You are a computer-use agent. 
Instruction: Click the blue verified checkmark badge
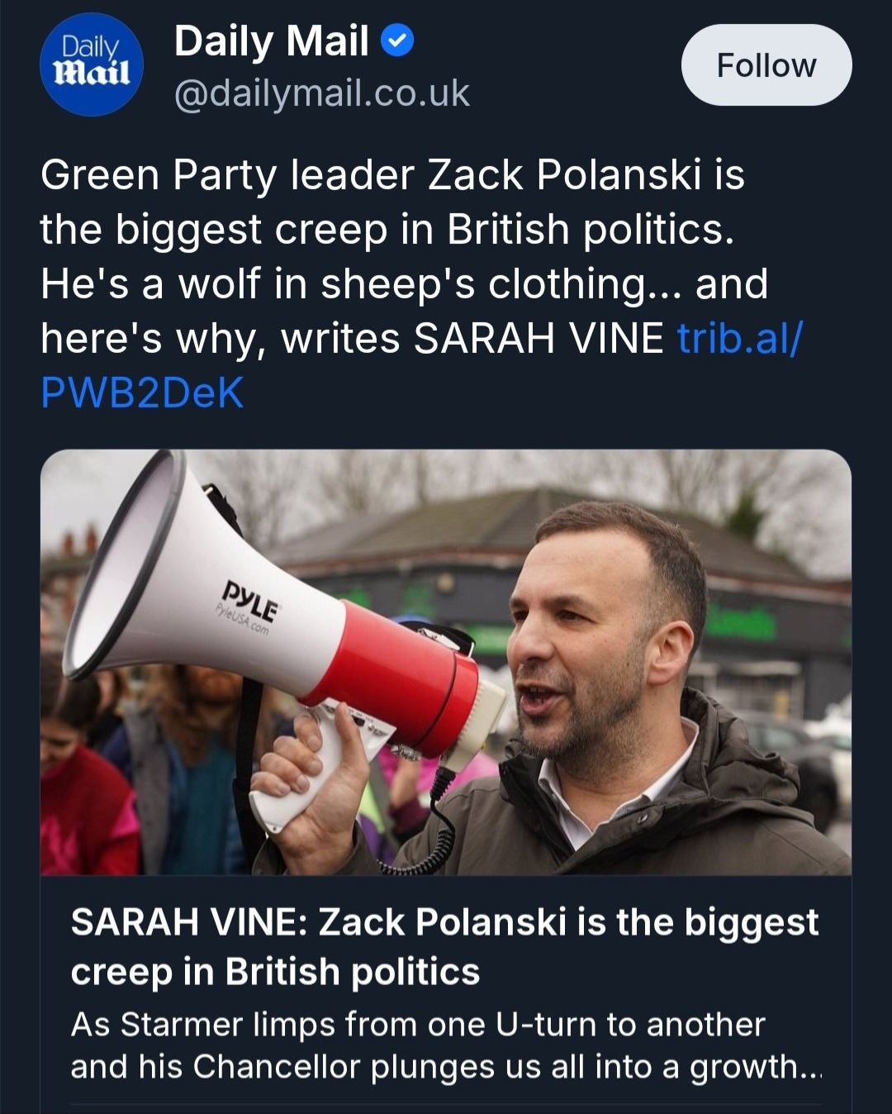(397, 40)
